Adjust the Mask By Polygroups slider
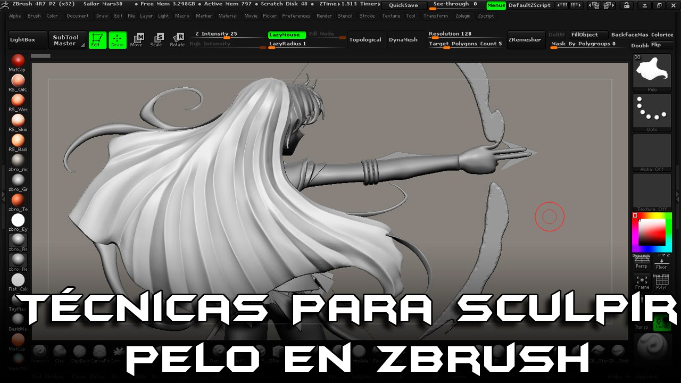Viewport: 681px width, 383px height. 589,44
